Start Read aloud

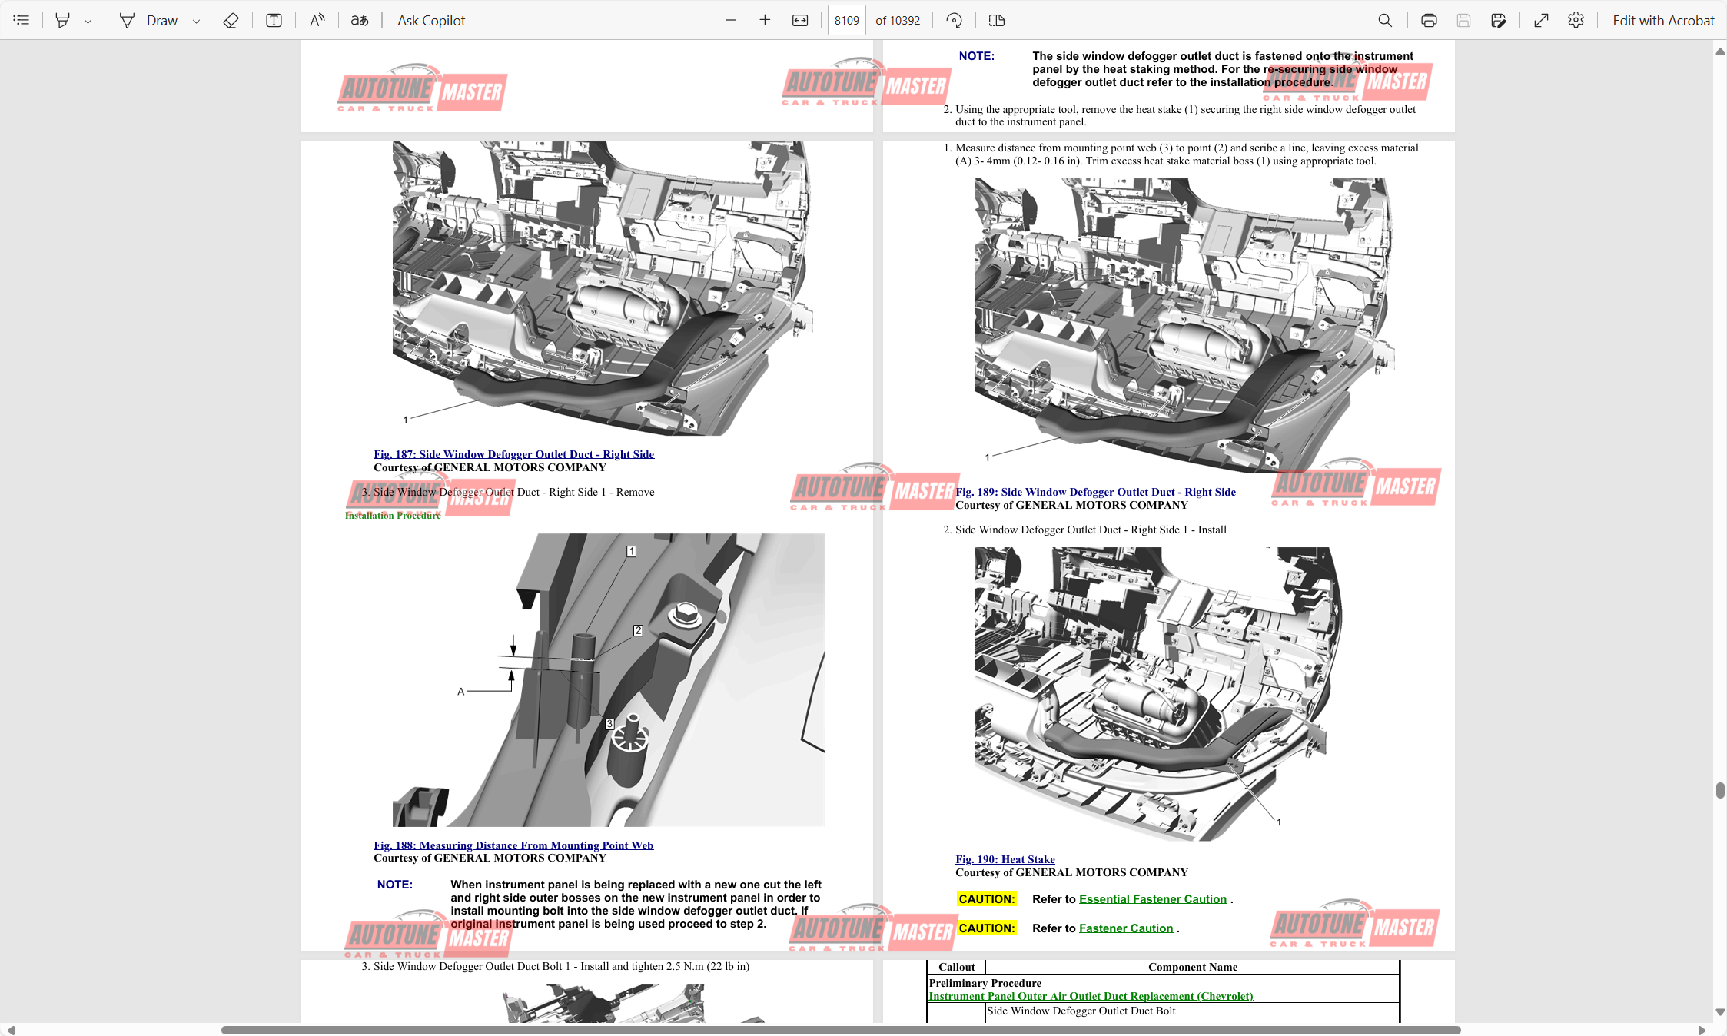317,20
